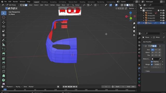This screenshot has height=93, width=166.
Task: Select the Select Box tool
Action: (x=4, y=13)
